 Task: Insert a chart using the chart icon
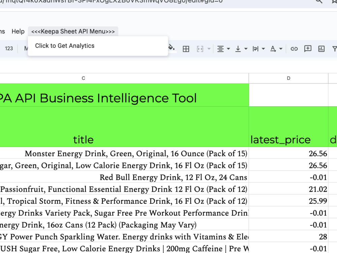(x=321, y=49)
